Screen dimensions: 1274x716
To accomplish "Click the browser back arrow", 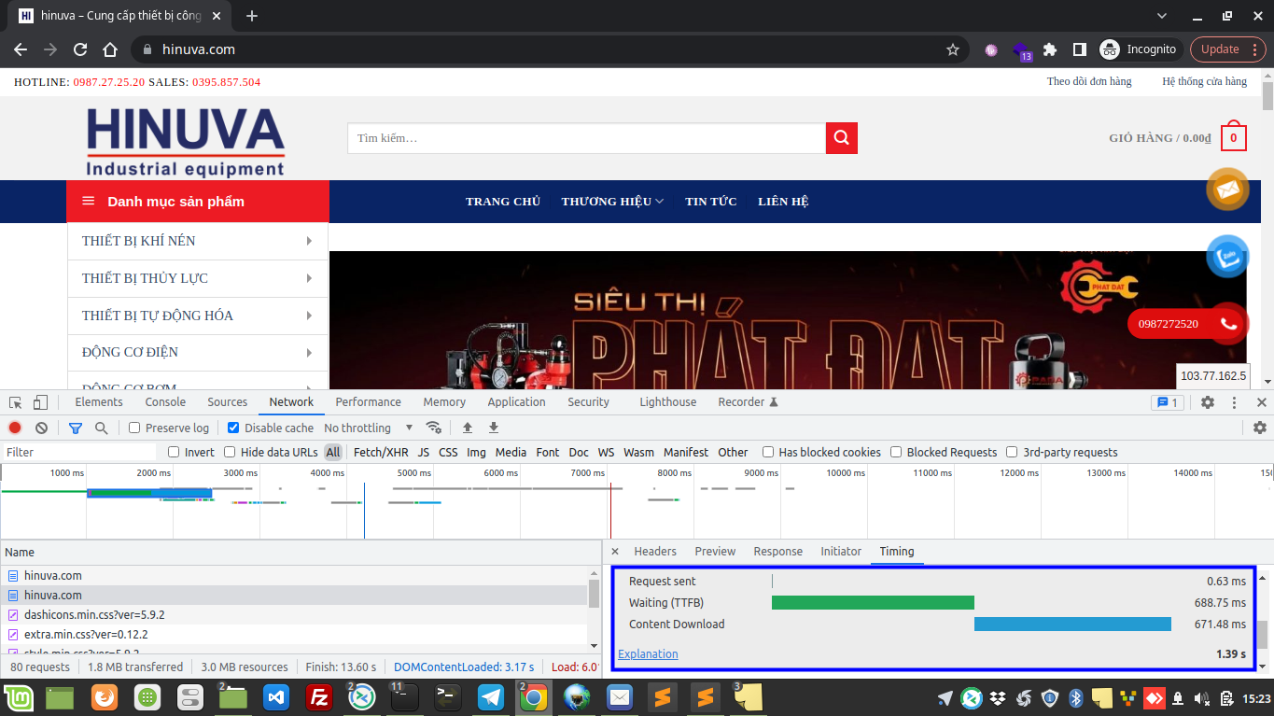I will click(21, 49).
